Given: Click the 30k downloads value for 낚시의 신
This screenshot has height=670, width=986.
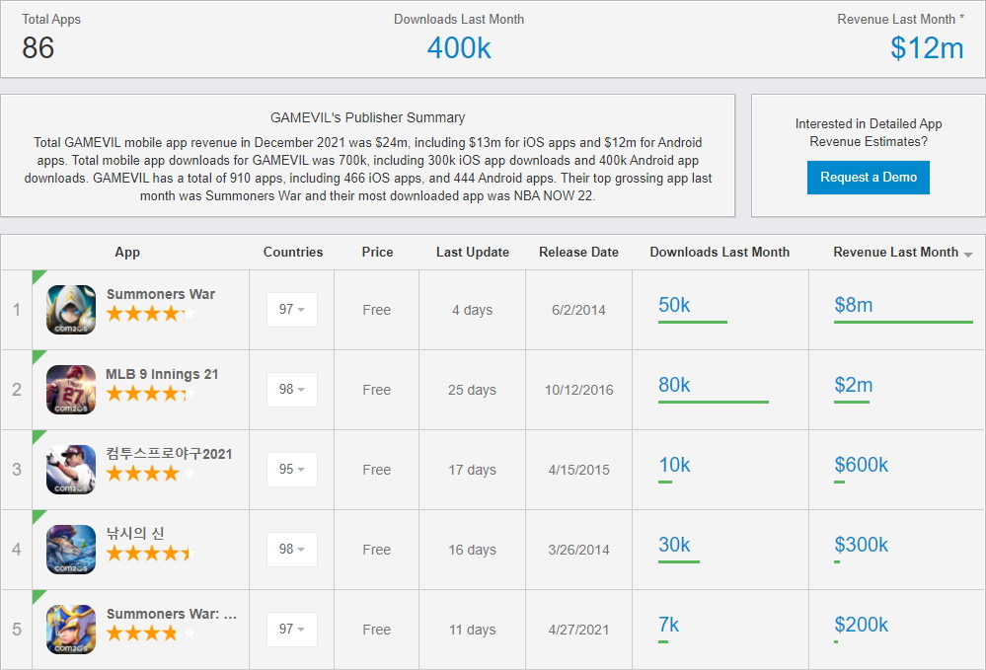Looking at the screenshot, I should 674,545.
